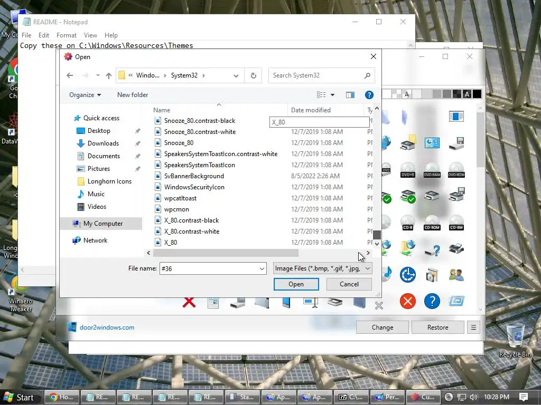Open the Organize dropdown
The width and height of the screenshot is (541, 405).
pos(85,95)
